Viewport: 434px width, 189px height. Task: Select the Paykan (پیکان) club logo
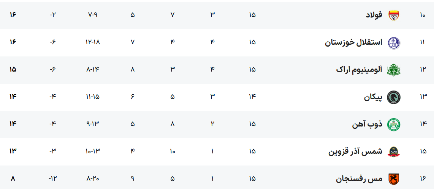pyautogui.click(x=394, y=97)
